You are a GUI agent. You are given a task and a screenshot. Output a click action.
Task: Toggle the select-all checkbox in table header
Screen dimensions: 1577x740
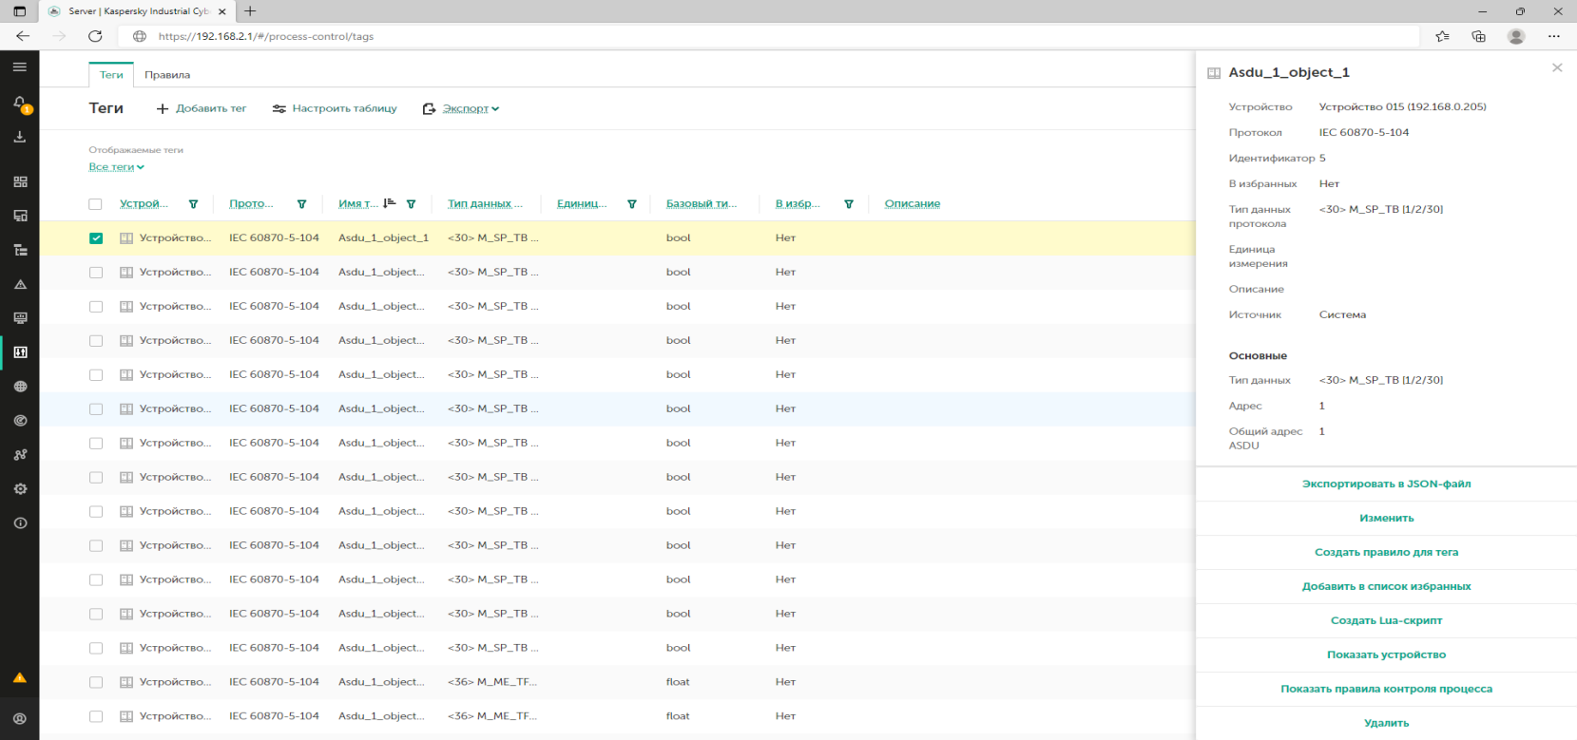(95, 204)
